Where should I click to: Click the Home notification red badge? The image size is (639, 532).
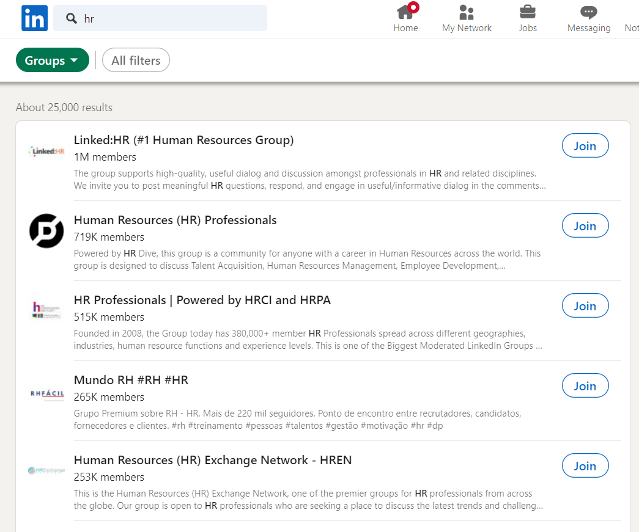tap(413, 7)
